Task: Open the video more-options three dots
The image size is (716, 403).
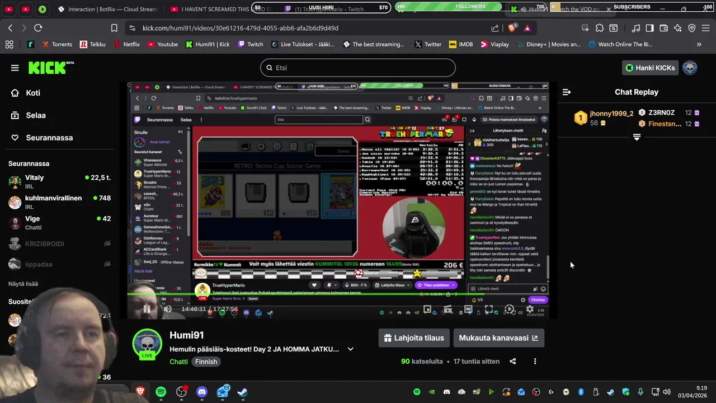Action: (x=535, y=362)
